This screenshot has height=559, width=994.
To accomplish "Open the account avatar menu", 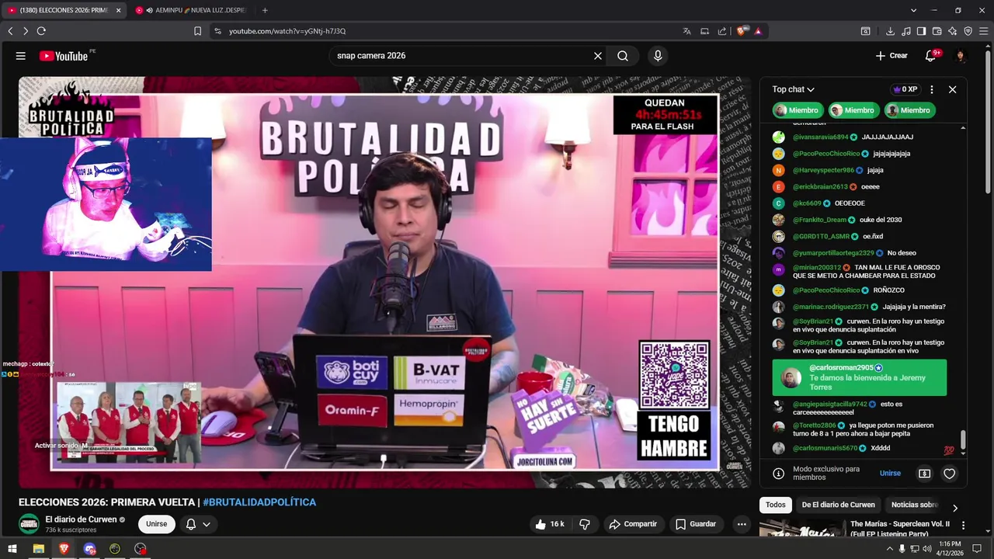I will 961,56.
